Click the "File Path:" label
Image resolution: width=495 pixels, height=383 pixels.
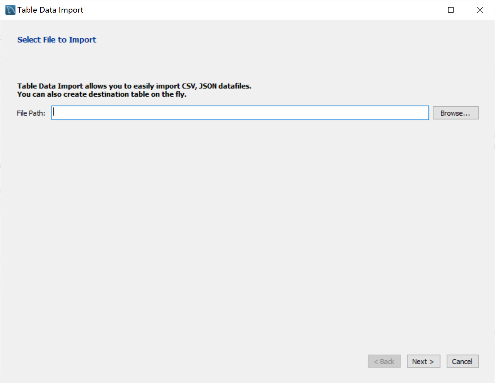tap(31, 113)
